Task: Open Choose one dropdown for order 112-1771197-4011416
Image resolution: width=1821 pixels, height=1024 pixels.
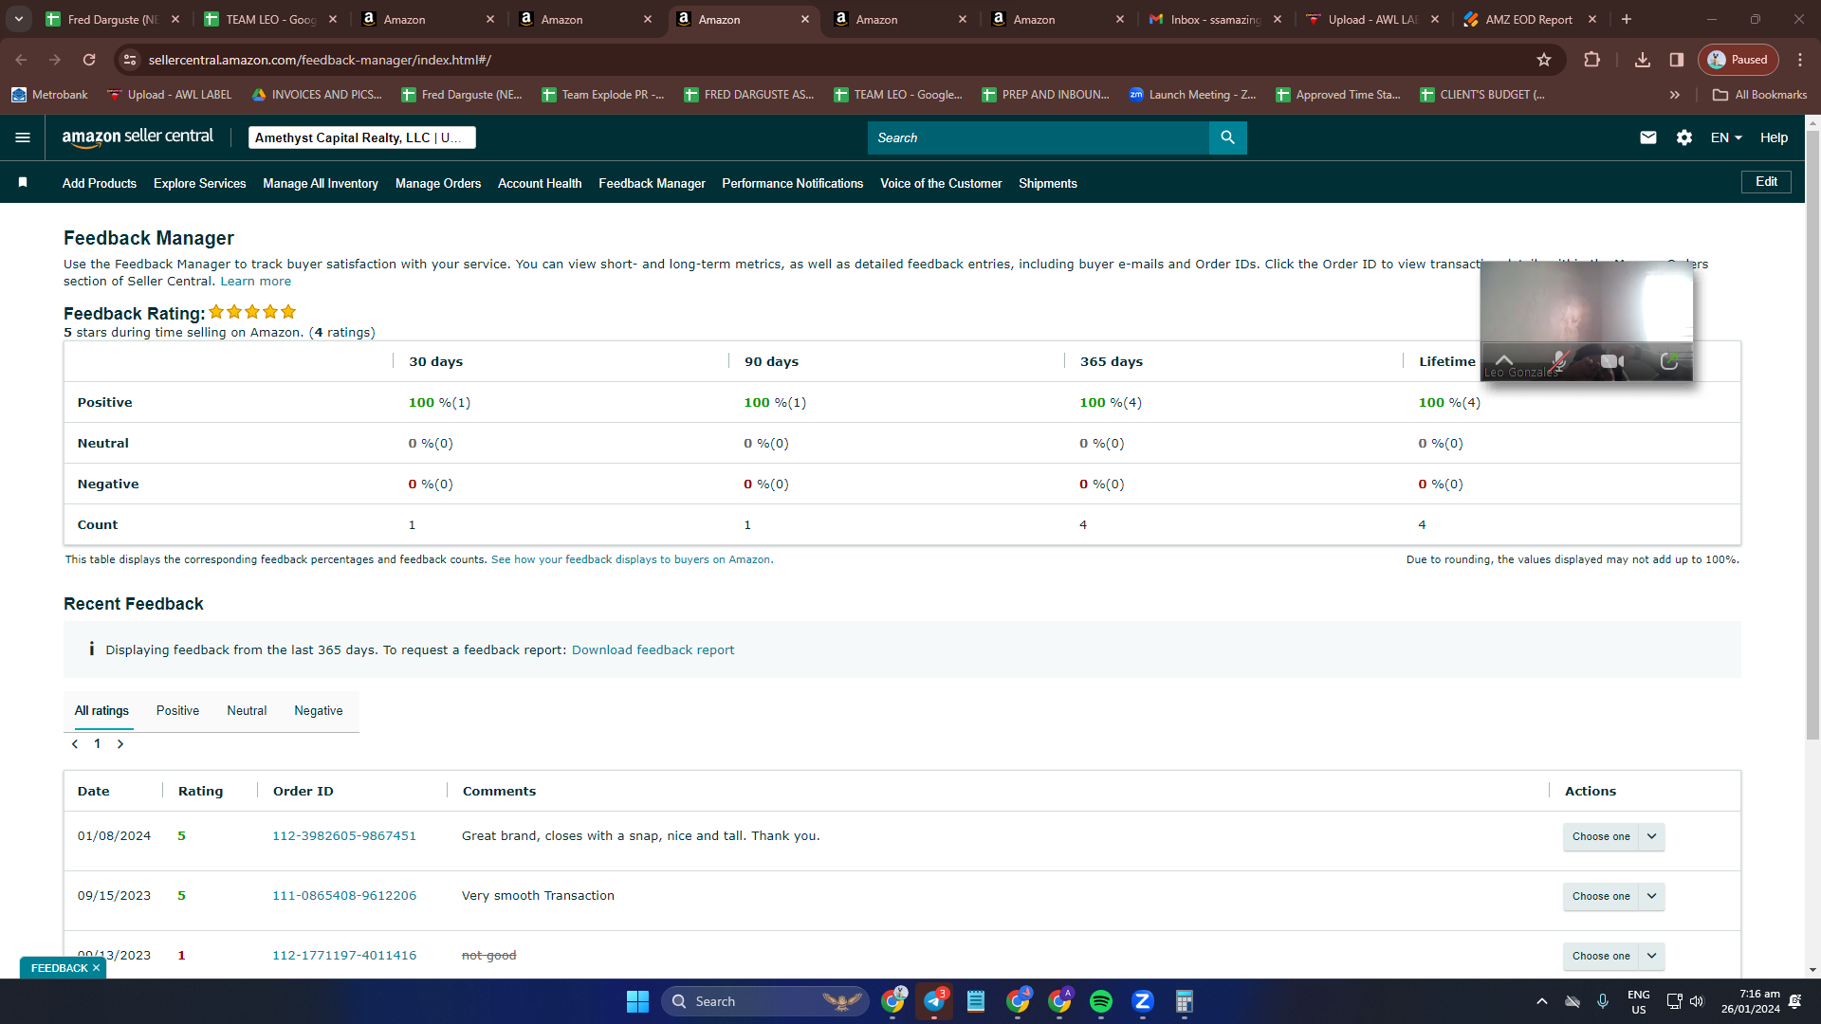Action: (1613, 956)
